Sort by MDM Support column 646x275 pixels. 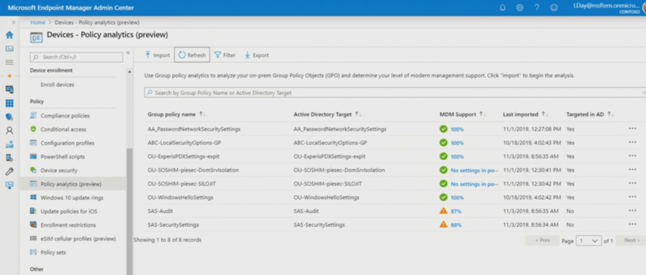(461, 115)
